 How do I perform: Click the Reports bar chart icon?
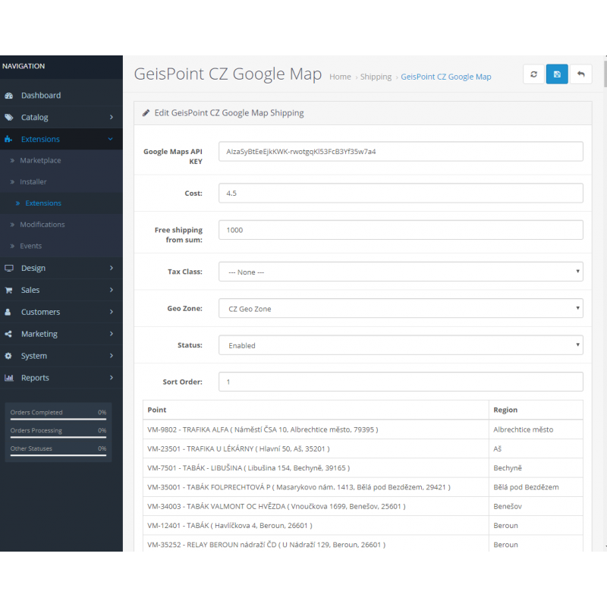click(8, 378)
